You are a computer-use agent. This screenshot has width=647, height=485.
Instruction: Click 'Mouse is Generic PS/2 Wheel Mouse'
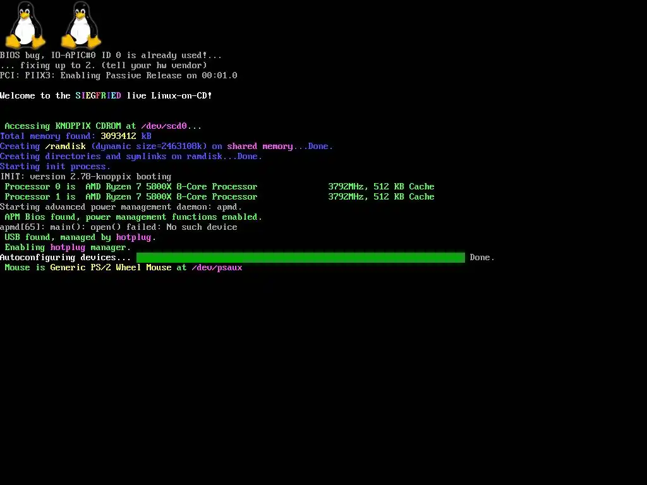pos(88,268)
